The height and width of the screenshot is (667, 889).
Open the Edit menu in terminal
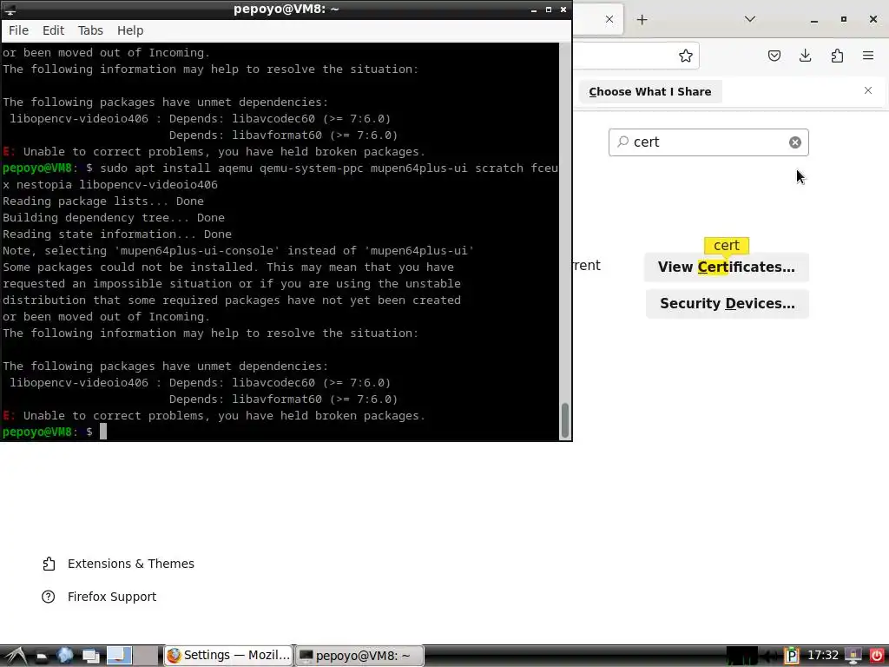[x=53, y=30]
